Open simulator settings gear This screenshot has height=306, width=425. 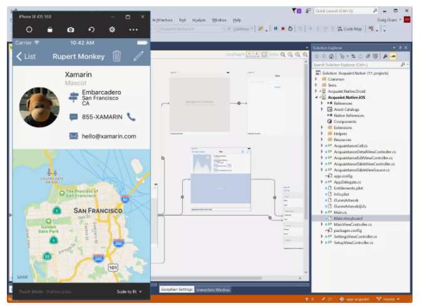[112, 29]
